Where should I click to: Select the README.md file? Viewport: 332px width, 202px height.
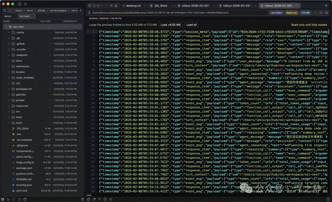tap(42, 179)
